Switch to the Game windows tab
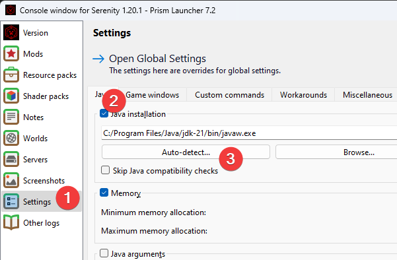397x260 pixels. tap(152, 95)
